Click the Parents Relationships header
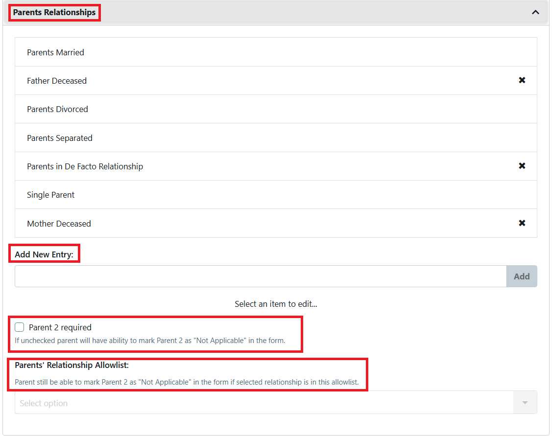Viewport: 552px width, 436px height. coord(54,12)
